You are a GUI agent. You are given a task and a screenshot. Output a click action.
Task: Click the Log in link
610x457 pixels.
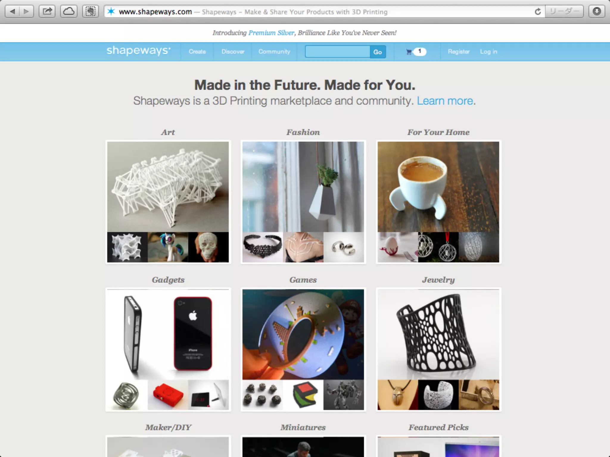point(488,51)
